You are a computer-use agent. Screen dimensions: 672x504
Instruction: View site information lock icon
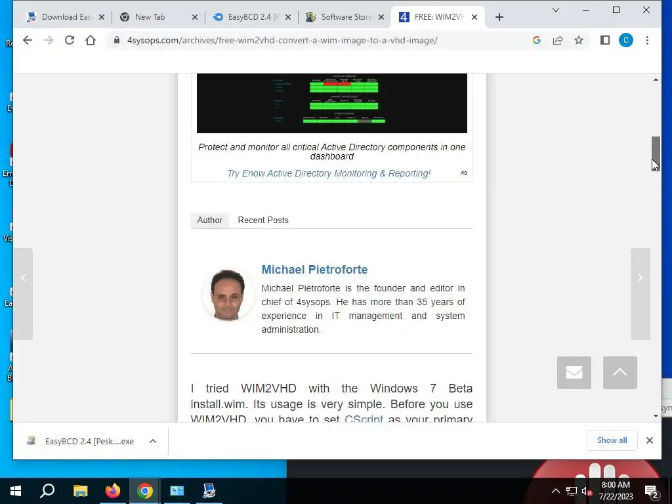pos(117,40)
